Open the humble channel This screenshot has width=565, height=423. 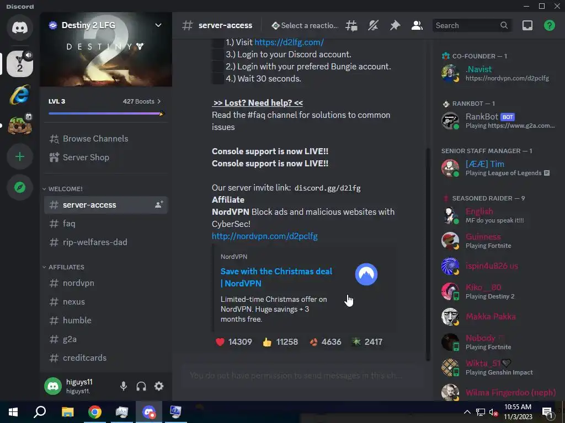pyautogui.click(x=106, y=321)
